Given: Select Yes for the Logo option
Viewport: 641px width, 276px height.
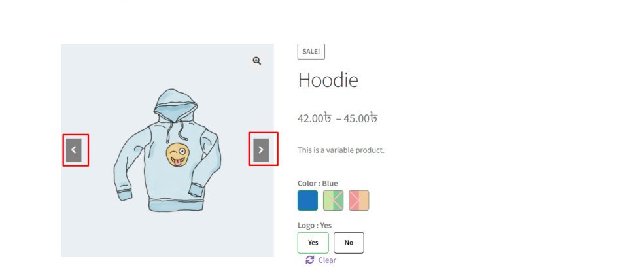Looking at the screenshot, I should tap(313, 243).
